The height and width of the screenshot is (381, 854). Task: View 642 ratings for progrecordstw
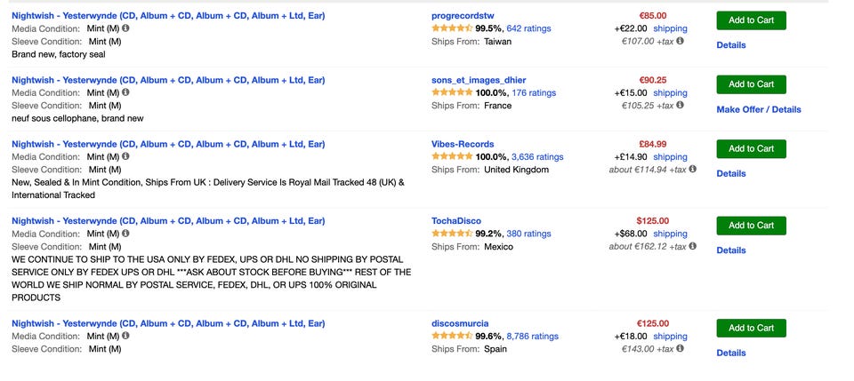528,28
